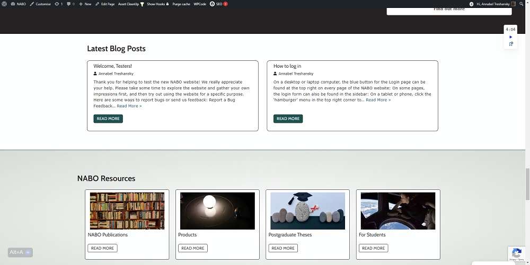Screen dimensions: 530x265
Task: Click the author name under Welcome, Testers!
Action: click(x=116, y=74)
